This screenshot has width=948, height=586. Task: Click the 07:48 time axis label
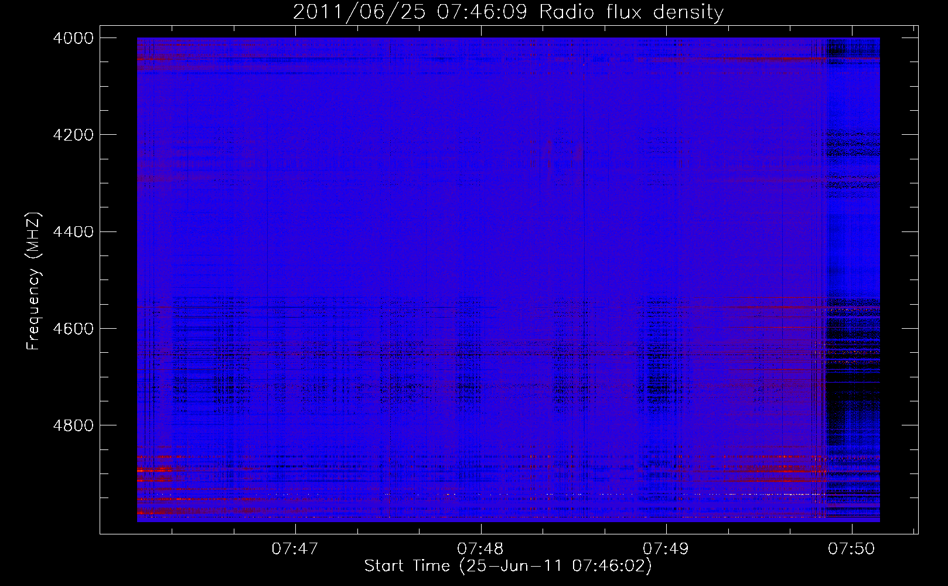pos(480,548)
